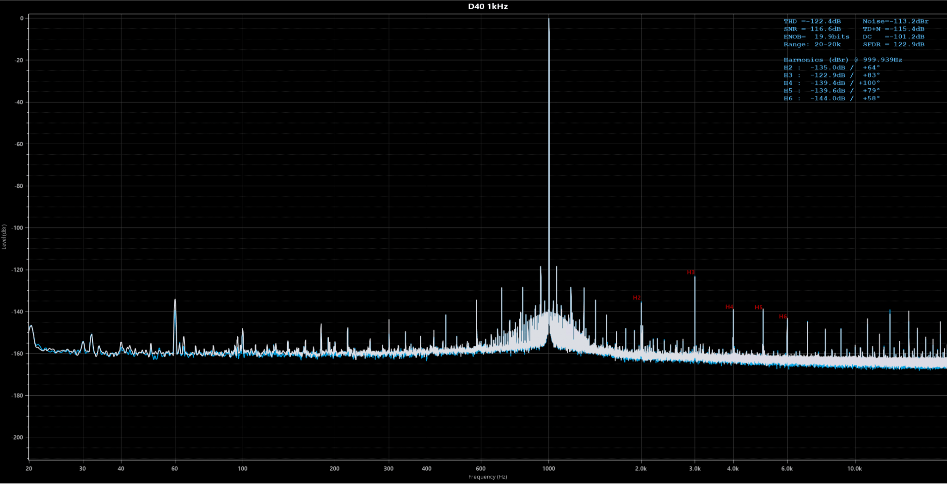Click the 3.0k tick on frequency axis
This screenshot has height=484, width=947.
[695, 469]
